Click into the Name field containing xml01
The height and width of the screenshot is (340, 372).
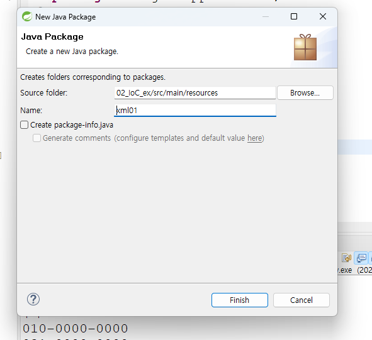click(194, 111)
